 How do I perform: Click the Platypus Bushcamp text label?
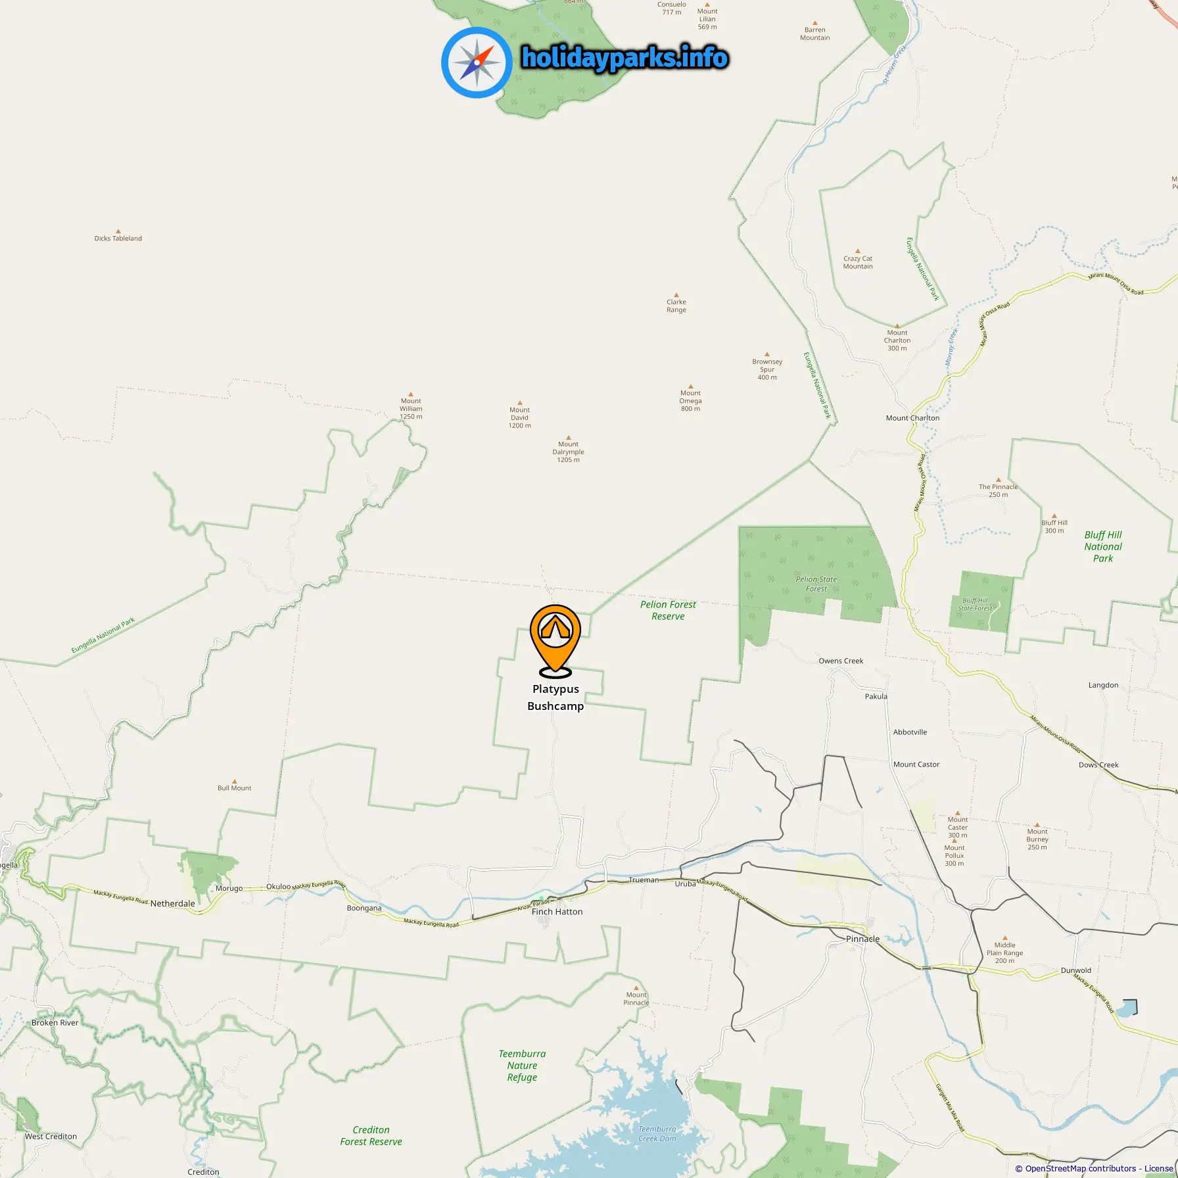(x=555, y=697)
